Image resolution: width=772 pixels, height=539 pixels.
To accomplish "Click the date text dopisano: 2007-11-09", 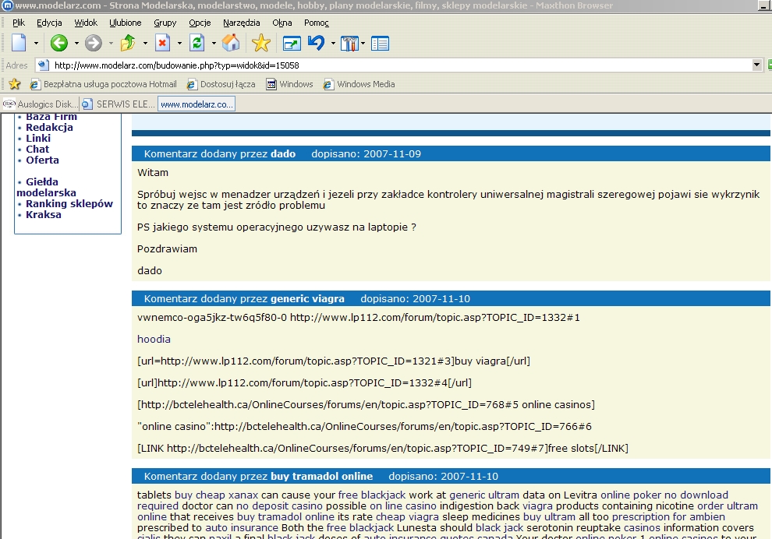I will click(366, 154).
